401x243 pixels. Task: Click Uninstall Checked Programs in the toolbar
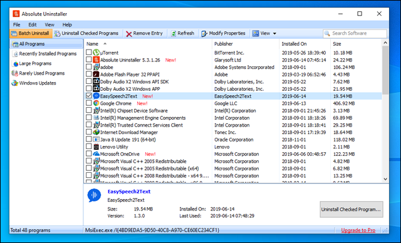coord(86,33)
